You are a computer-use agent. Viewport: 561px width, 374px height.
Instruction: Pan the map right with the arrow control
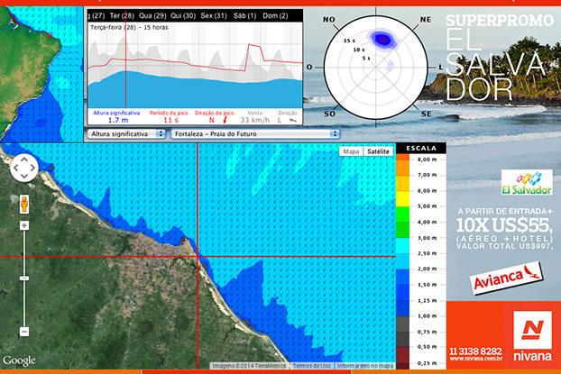tap(32, 168)
